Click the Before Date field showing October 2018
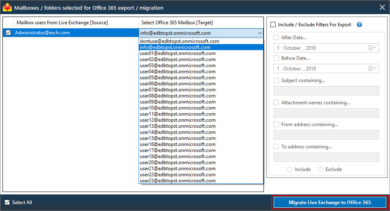 [x=326, y=68]
